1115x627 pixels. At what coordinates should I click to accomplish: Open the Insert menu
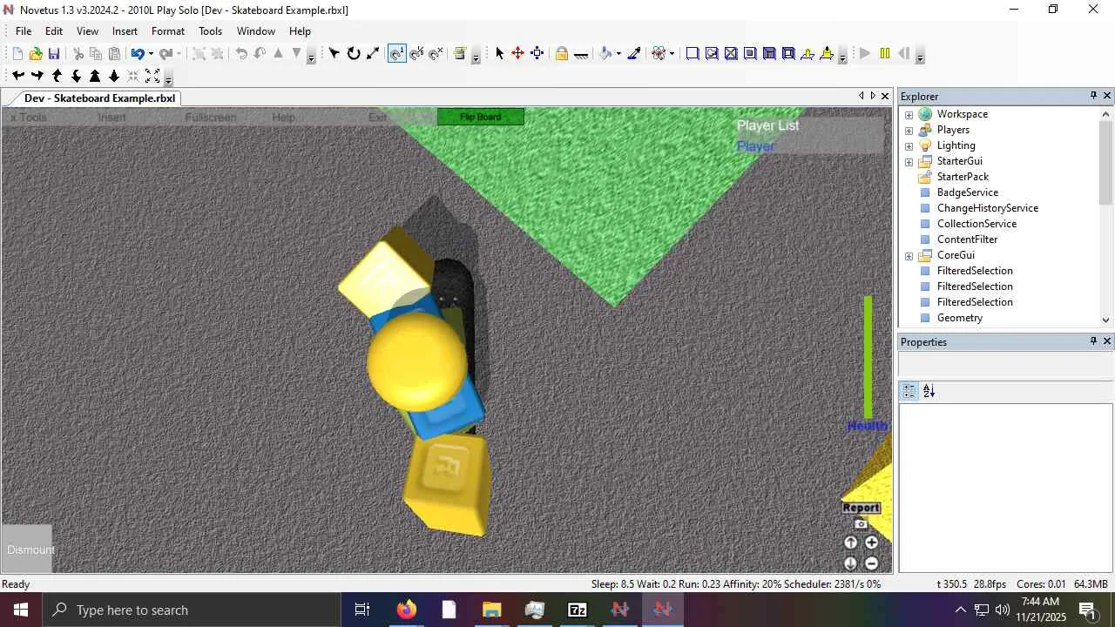point(125,30)
